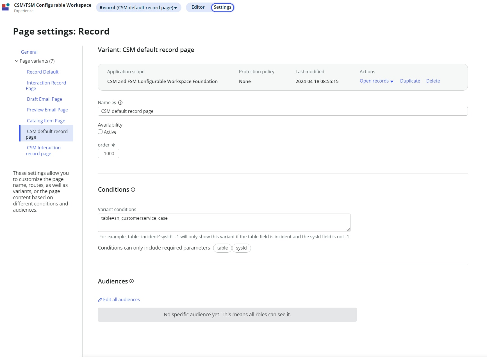Click the info icon next to Audiences heading
Screen dimensions: 487x357
click(x=131, y=281)
